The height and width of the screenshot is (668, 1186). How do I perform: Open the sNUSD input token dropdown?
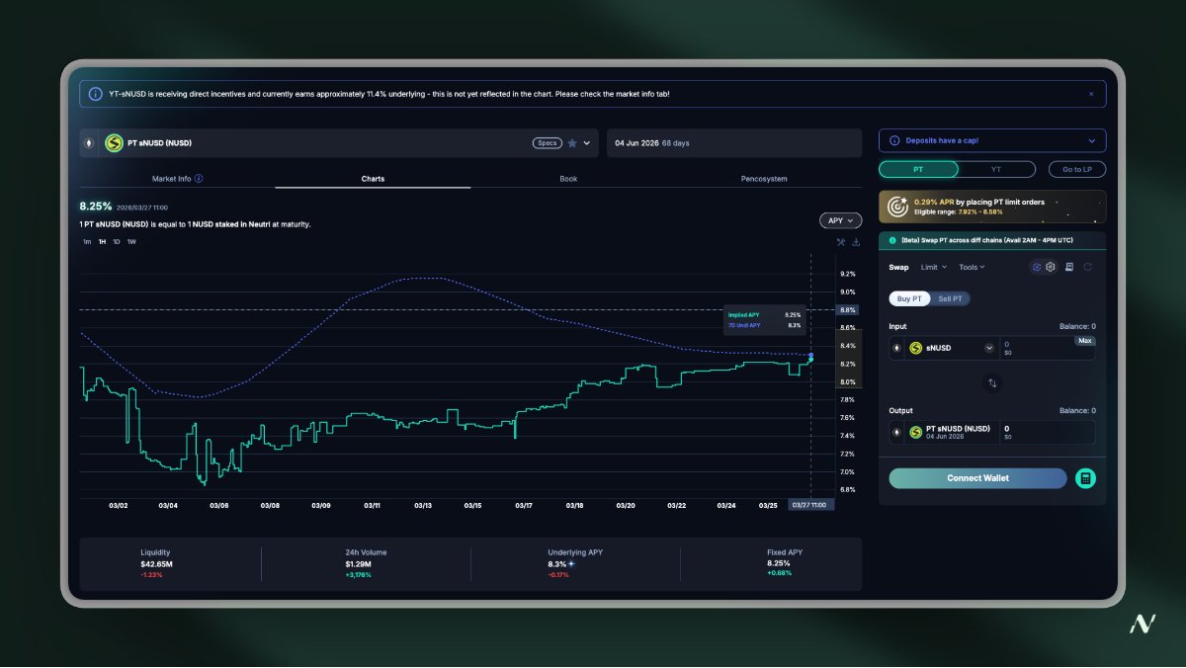click(989, 348)
